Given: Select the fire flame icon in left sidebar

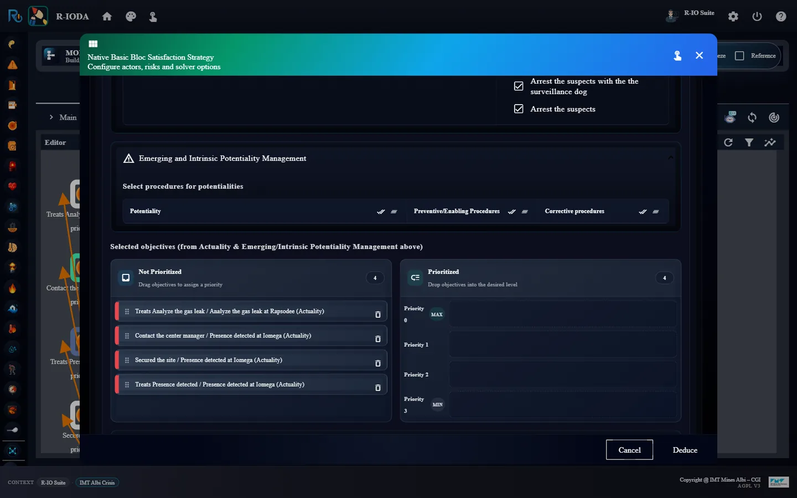Looking at the screenshot, I should coord(12,288).
